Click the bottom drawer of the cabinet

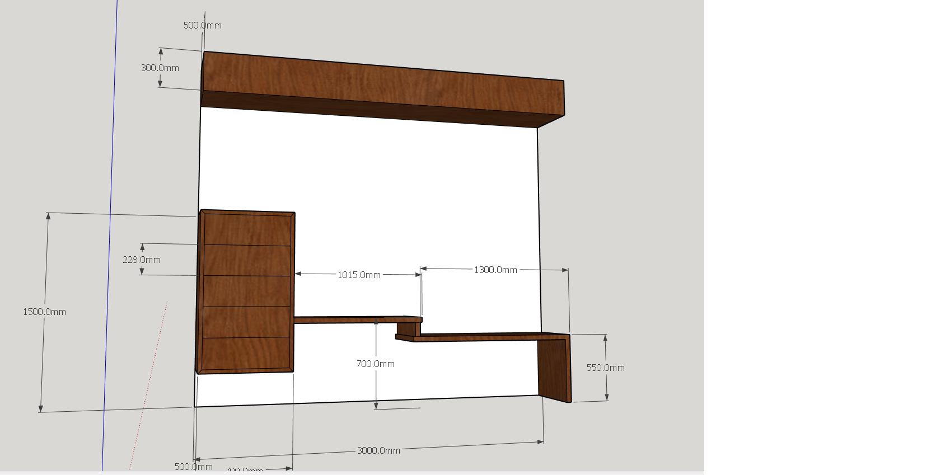[246, 352]
